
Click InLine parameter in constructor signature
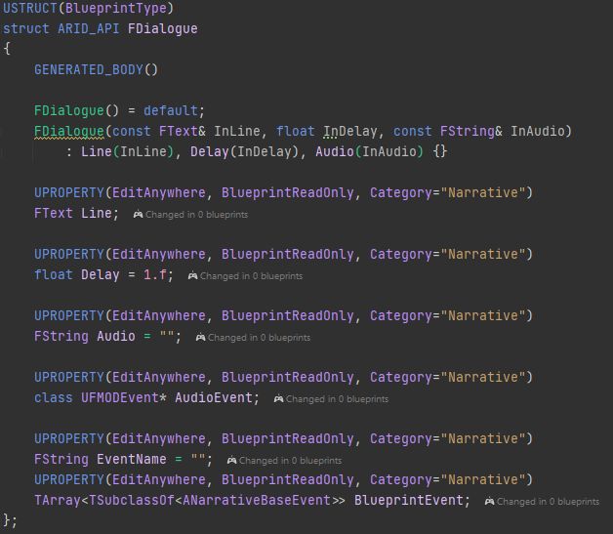click(237, 132)
